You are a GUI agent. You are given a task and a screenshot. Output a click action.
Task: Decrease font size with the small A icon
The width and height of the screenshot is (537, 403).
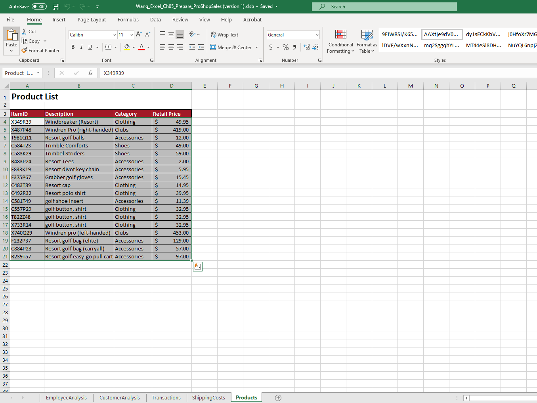point(147,34)
